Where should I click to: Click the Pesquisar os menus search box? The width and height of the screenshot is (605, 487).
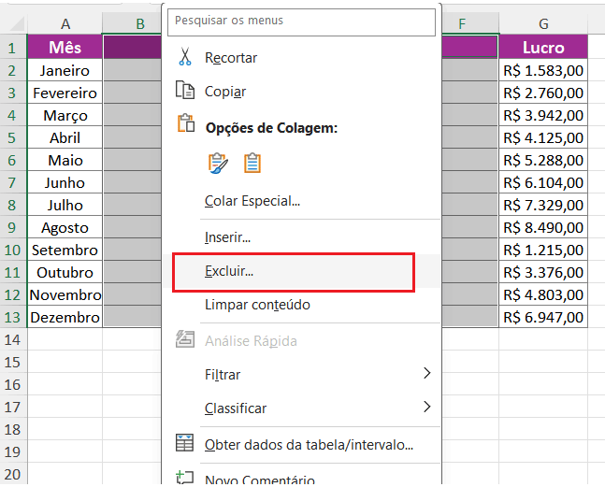pyautogui.click(x=301, y=21)
